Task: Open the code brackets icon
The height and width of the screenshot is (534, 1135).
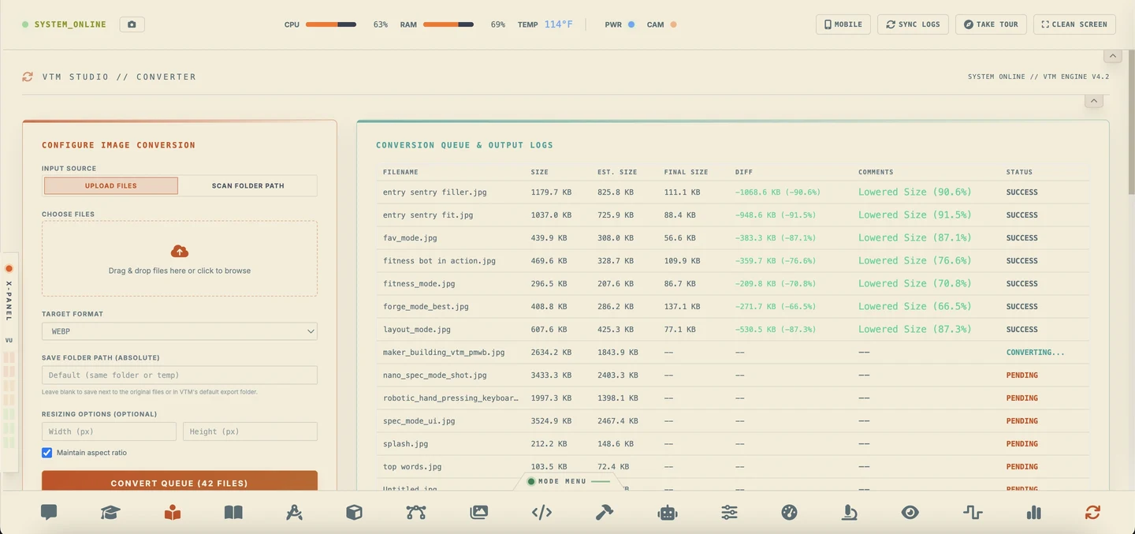Action: coord(541,513)
